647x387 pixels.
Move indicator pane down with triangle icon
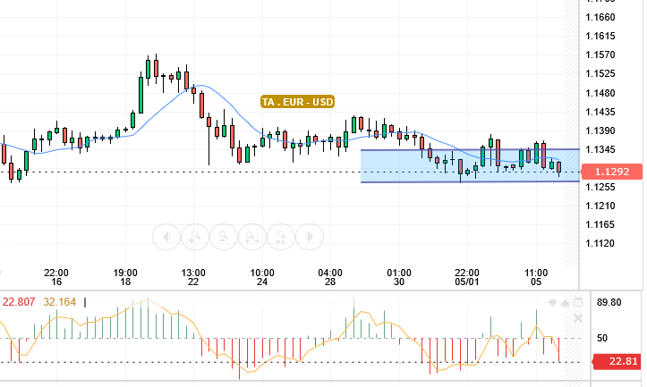(x=552, y=303)
